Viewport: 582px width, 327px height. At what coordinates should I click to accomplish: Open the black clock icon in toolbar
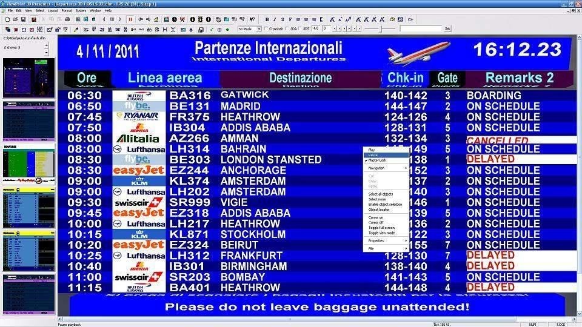coord(174,19)
